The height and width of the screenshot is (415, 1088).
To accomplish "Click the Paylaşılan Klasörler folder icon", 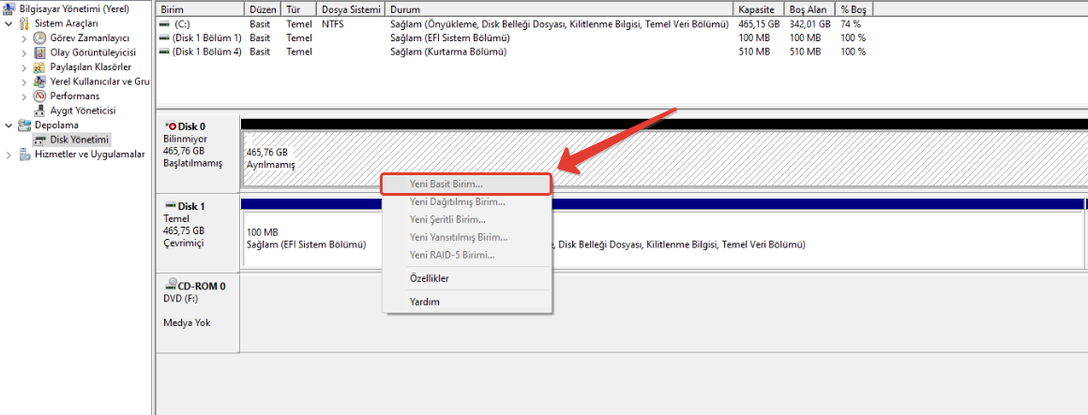I will 39,67.
